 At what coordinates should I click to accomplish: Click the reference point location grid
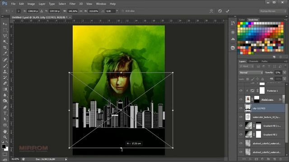pyautogui.click(x=19, y=11)
